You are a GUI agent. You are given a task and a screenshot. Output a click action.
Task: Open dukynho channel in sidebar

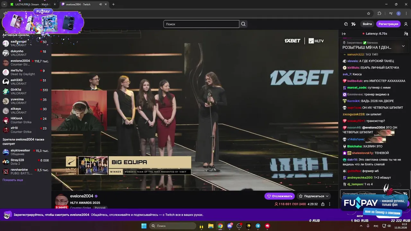[x=25, y=53]
